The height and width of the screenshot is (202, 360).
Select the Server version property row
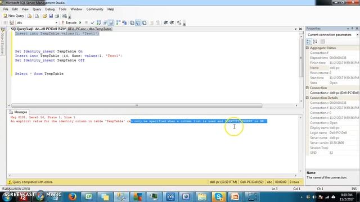[x=332, y=143]
